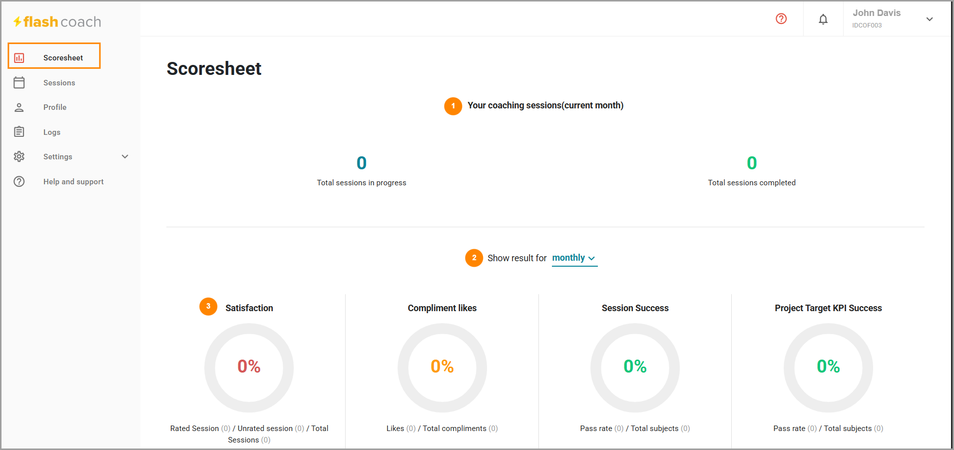The height and width of the screenshot is (450, 954).
Task: Open the John Davis account dropdown arrow
Action: point(930,19)
